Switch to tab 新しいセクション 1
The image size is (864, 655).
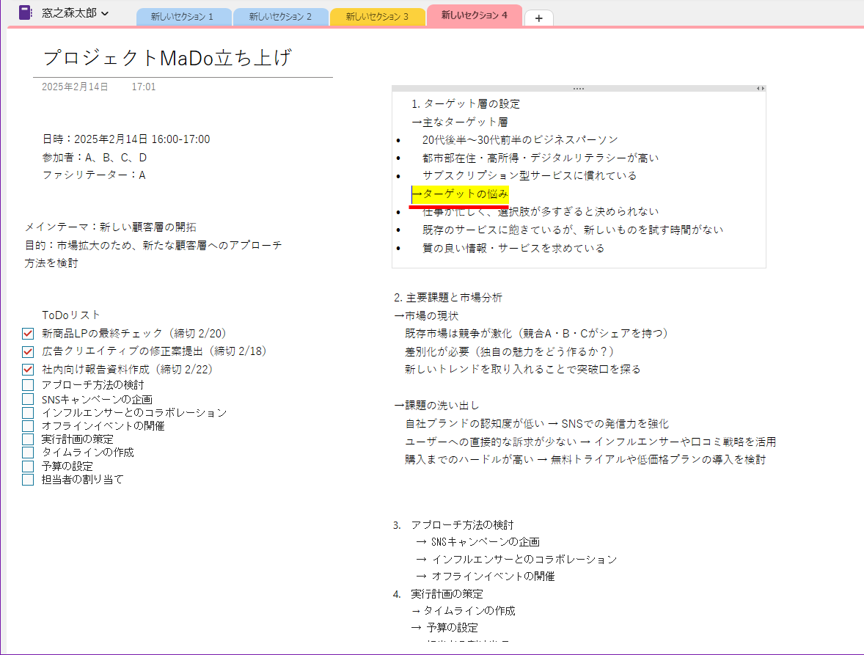point(183,16)
